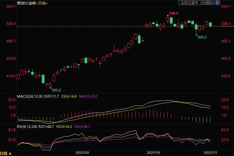Click the 2021/09 date on time axis
This screenshot has width=234, height=156.
point(82,153)
